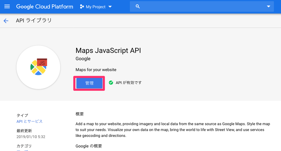The image size is (281, 151).
Task: Click the Maps for your website tagline
Action: 96,70
